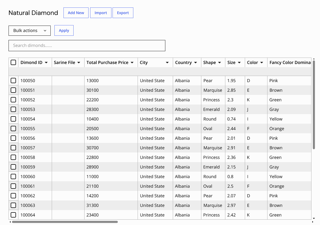The height and width of the screenshot is (225, 320).
Task: Click diamond ID 100058 cell
Action: point(35,157)
